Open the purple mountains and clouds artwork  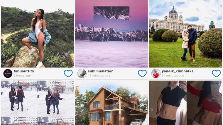click(112, 34)
